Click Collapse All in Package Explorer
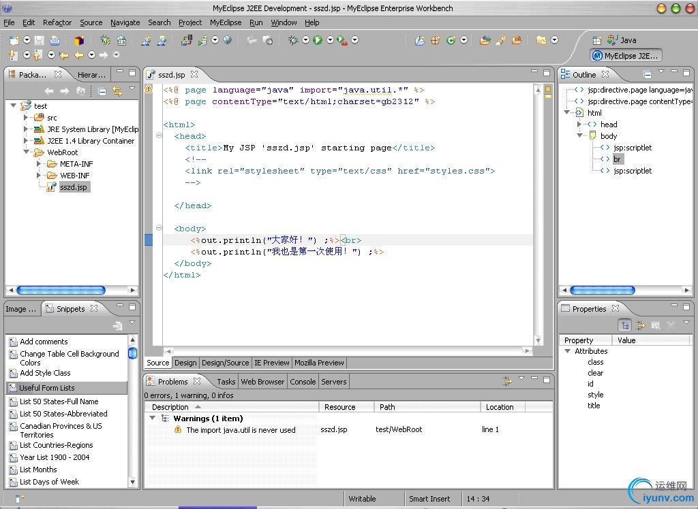698x509 pixels. [102, 92]
